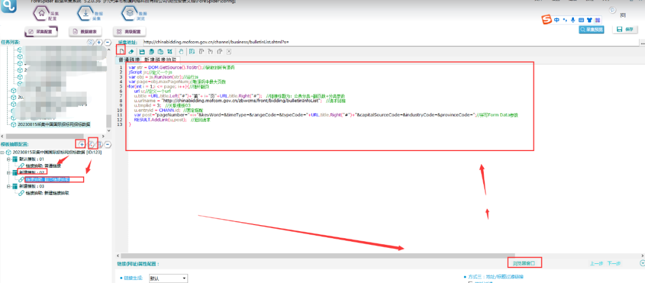Image resolution: width=645 pixels, height=283 pixels.
Task: Click the new script document icon
Action: [x=121, y=51]
